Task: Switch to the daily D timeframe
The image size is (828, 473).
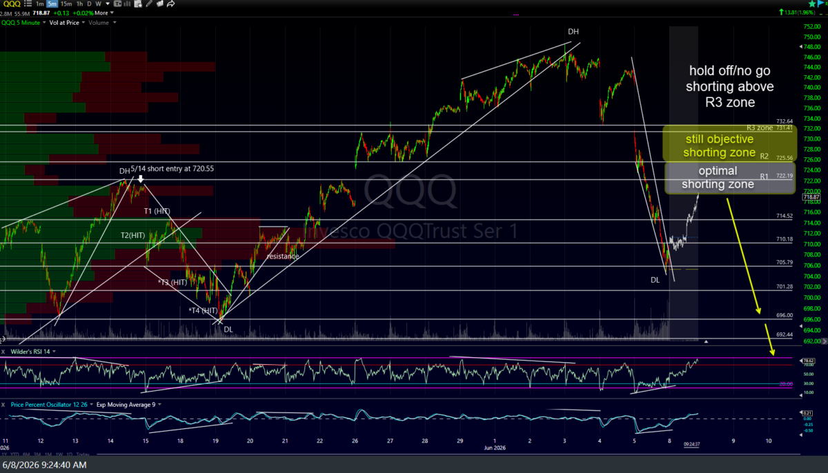Action: point(89,4)
